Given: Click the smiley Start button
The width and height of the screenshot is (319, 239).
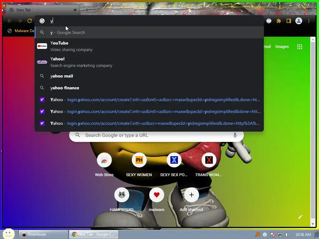Looking at the screenshot, I should [x=8, y=234].
